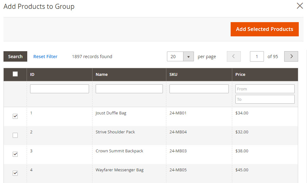Click the Price From filter field
This screenshot has width=307, height=183.
point(265,89)
